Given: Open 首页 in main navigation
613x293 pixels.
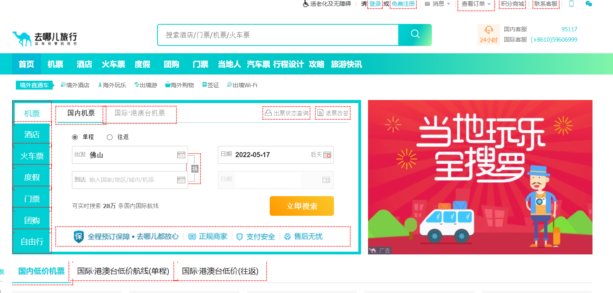Looking at the screenshot, I should click(26, 64).
